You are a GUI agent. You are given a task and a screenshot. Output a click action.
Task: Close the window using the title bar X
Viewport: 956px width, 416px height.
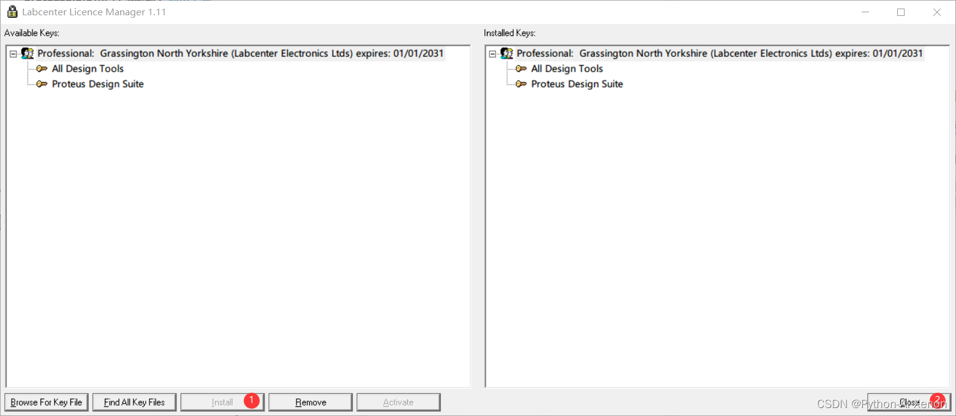pos(937,12)
